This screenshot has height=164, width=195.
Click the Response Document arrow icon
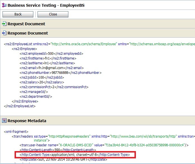pyautogui.click(x=4, y=33)
